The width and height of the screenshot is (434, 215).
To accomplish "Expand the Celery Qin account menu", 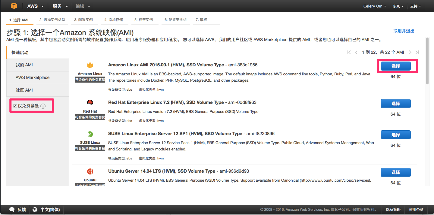I will tap(375, 6).
